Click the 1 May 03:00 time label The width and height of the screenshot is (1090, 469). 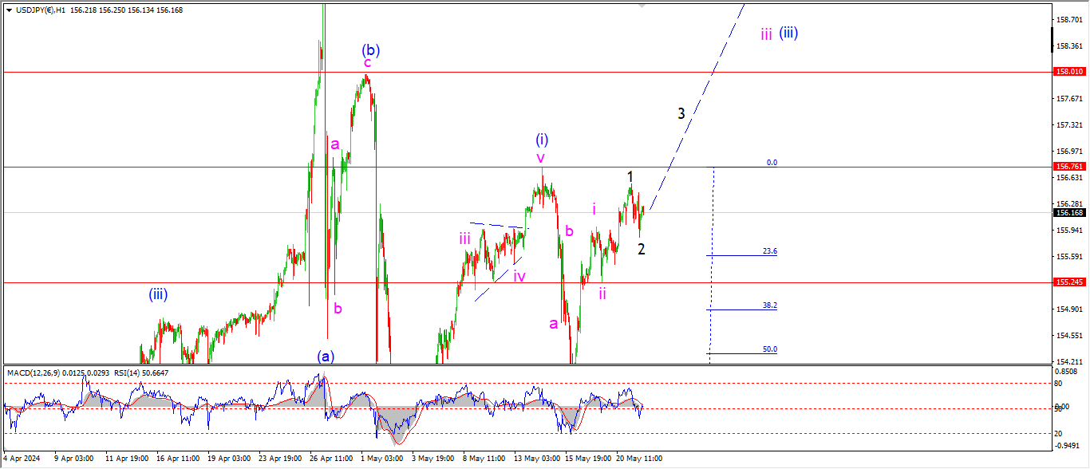click(x=381, y=459)
